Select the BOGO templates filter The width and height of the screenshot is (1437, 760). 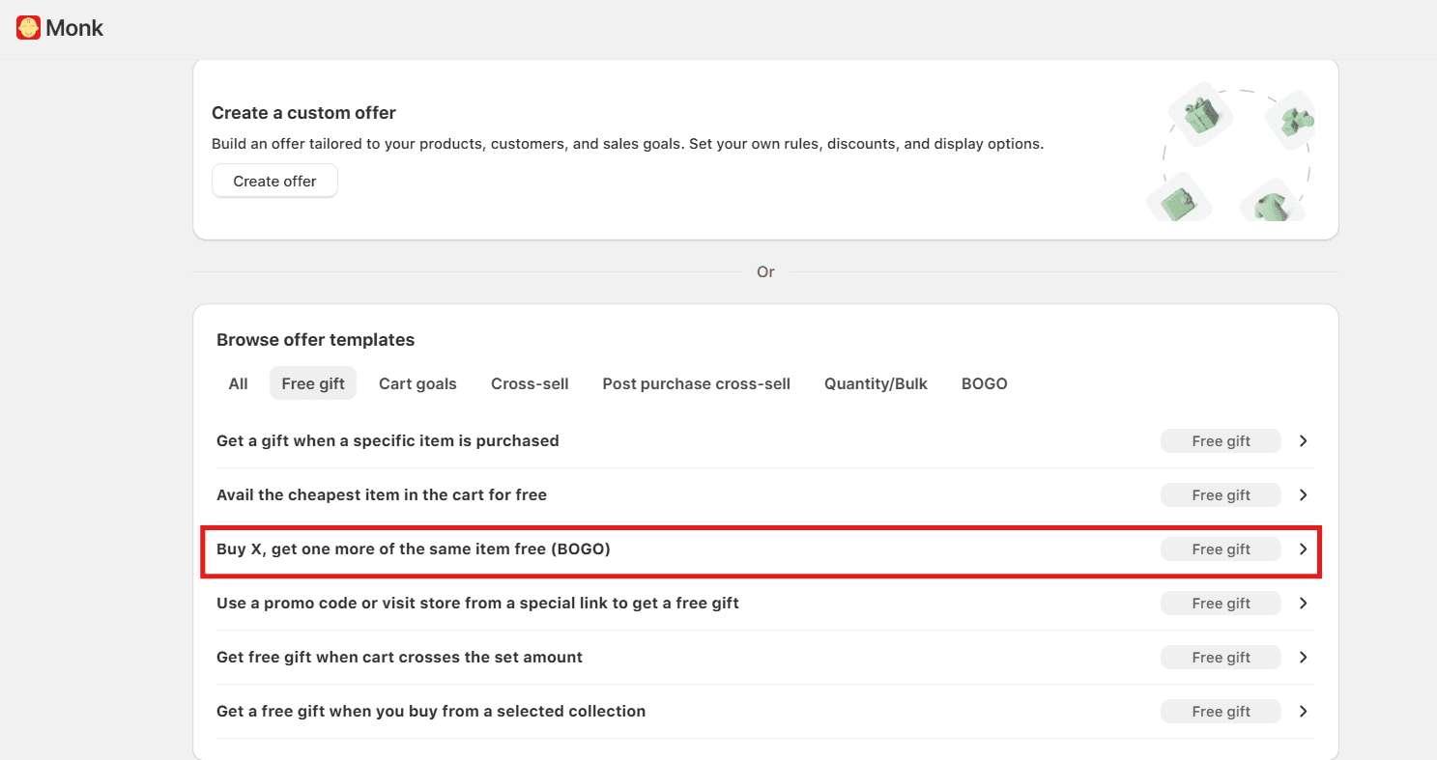click(x=984, y=383)
